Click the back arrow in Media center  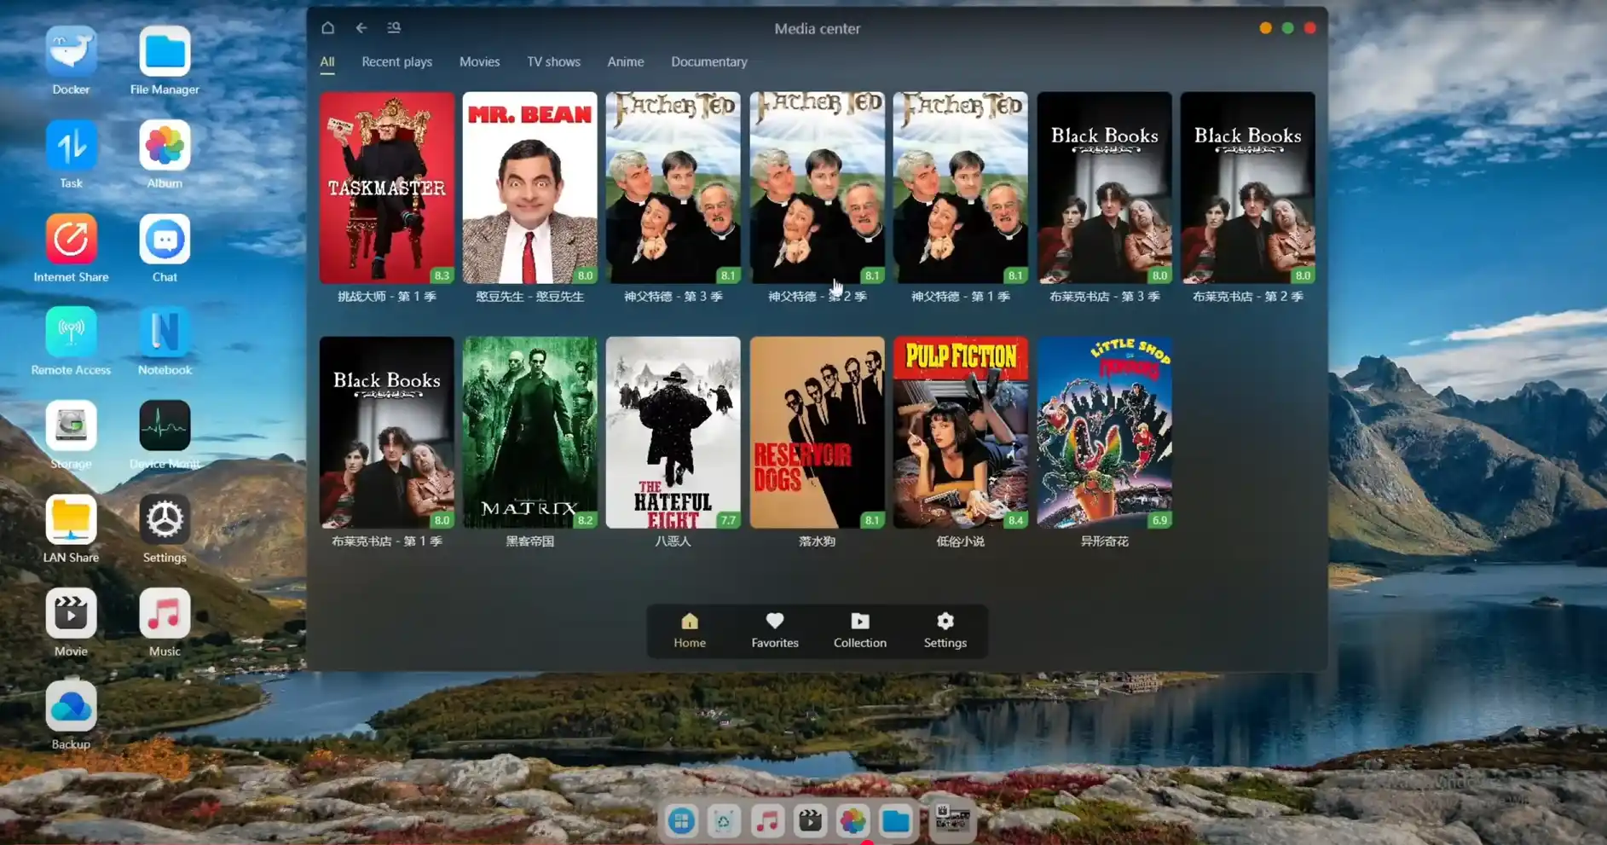tap(361, 27)
